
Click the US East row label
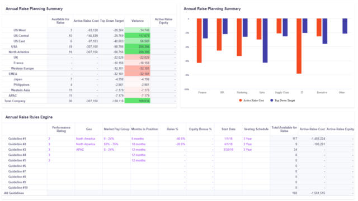[19, 41]
